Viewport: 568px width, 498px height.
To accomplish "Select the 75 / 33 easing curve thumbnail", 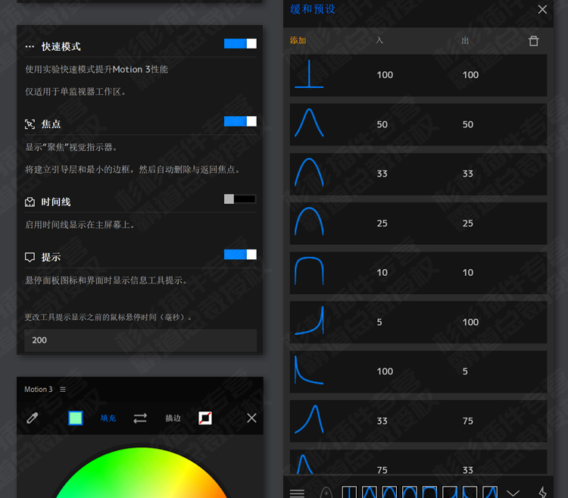I will point(305,464).
